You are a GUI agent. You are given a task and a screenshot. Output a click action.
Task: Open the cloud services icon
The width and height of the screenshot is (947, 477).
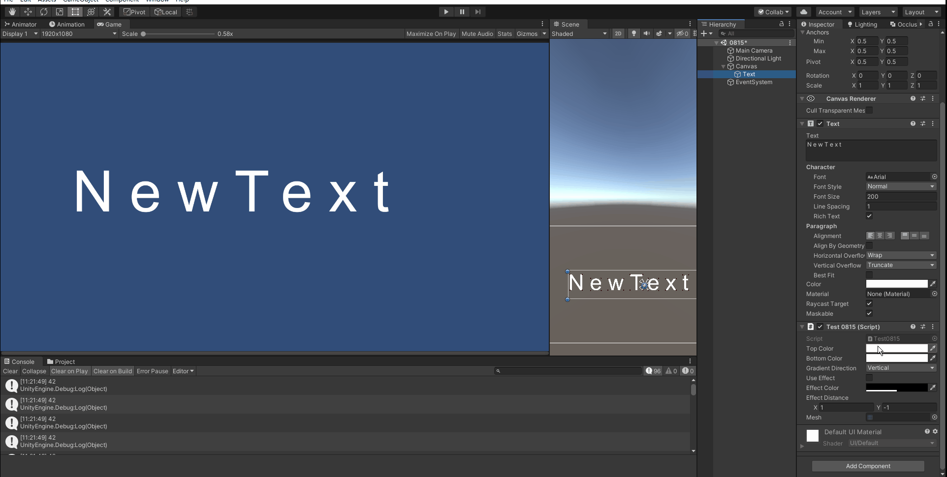804,12
